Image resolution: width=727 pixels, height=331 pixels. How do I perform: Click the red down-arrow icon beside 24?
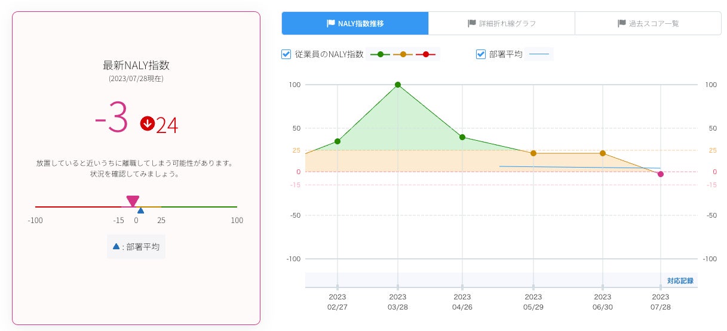click(148, 123)
